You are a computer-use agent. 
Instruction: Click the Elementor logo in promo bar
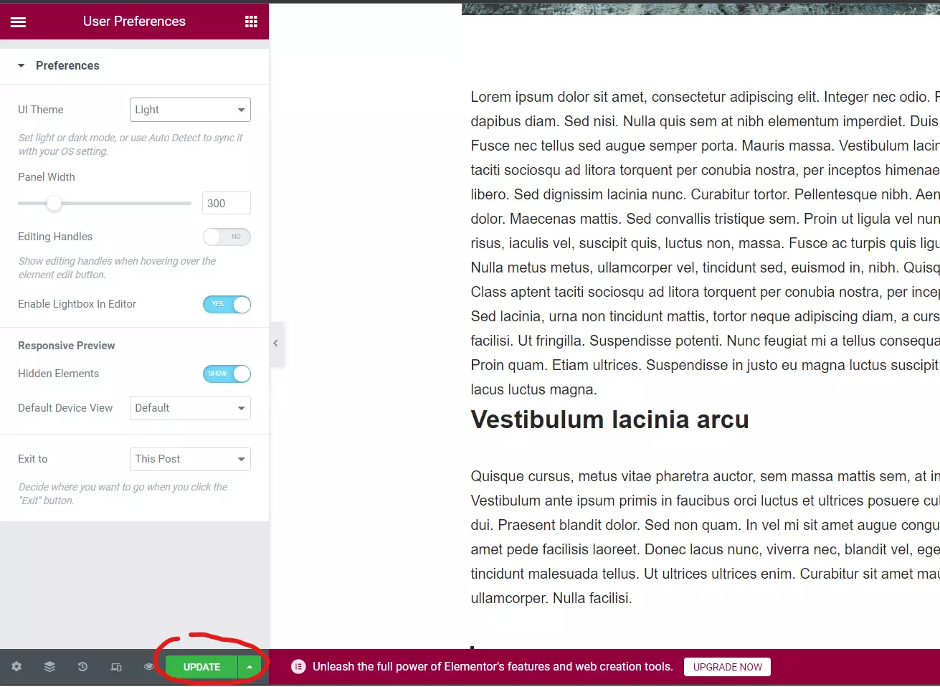pyautogui.click(x=298, y=667)
